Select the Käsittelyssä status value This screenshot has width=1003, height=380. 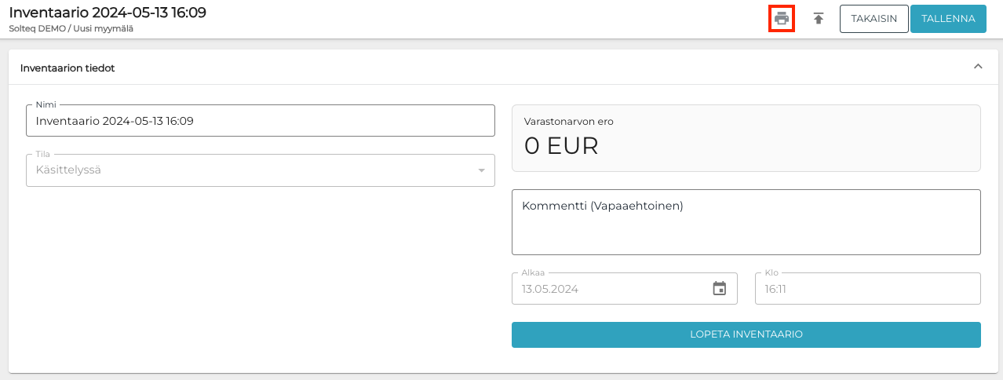click(69, 170)
